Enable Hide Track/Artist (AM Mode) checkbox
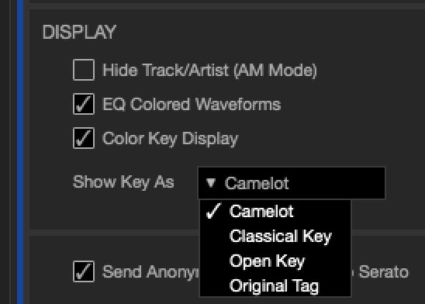This screenshot has height=304, width=425. [x=84, y=70]
